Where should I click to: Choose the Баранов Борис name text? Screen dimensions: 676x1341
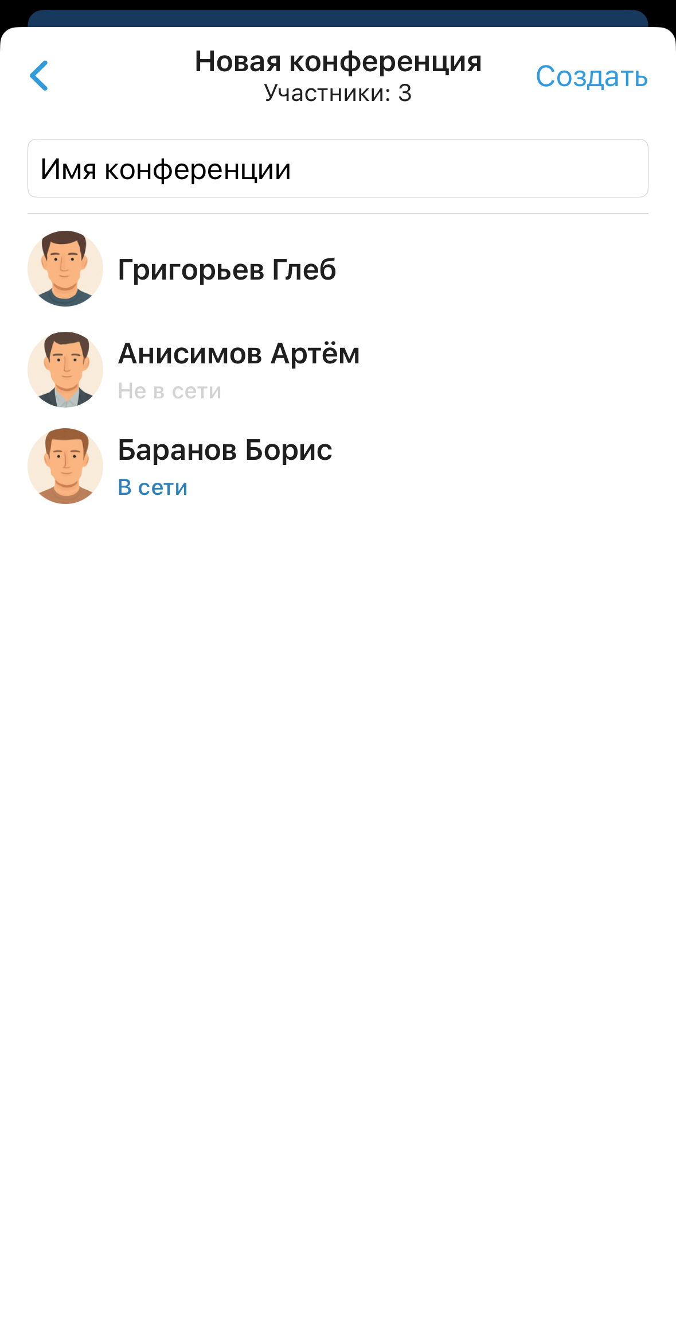(x=225, y=450)
